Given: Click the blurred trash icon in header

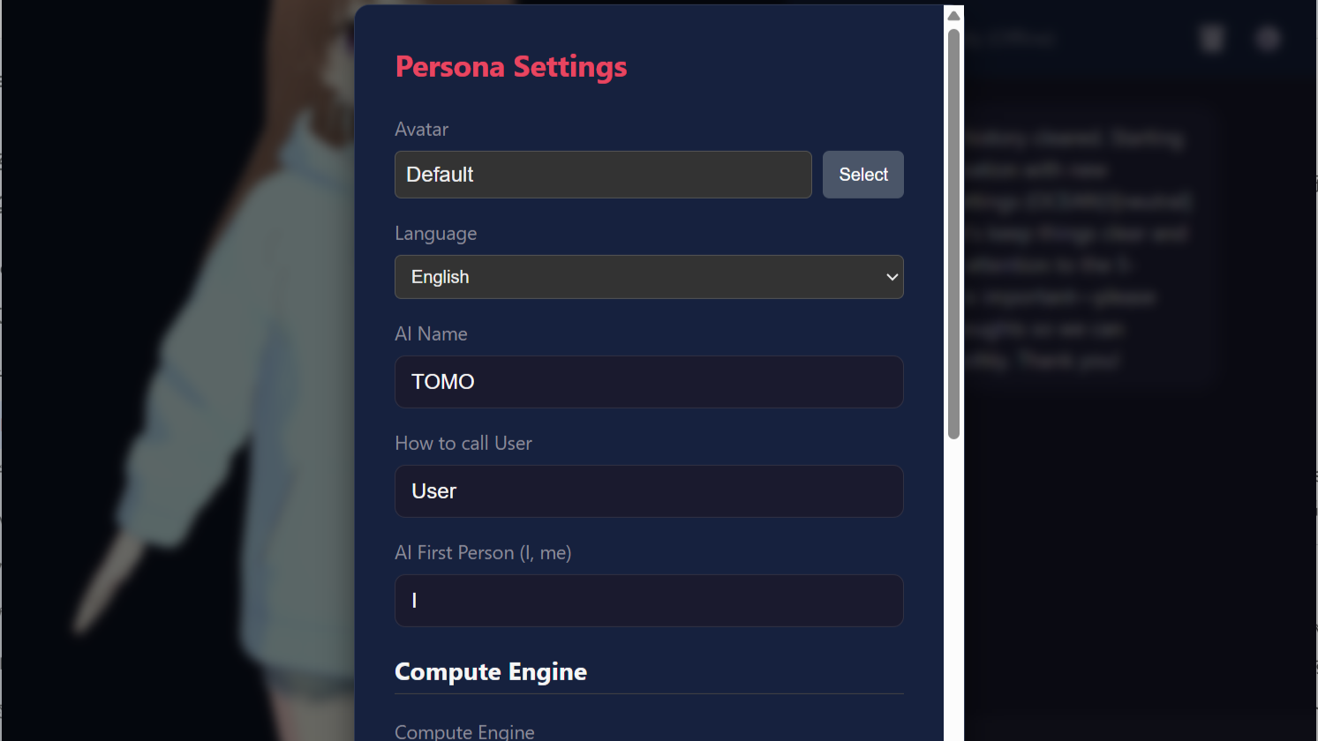Looking at the screenshot, I should 1212,39.
